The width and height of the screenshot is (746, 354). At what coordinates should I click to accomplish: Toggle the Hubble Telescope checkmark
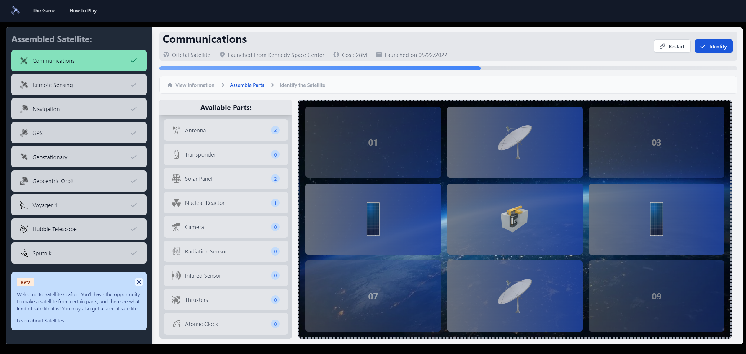[x=134, y=229]
